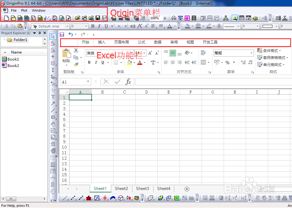Select the Rectangle drawing tool
The width and height of the screenshot is (292, 208).
pyautogui.click(x=53, y=117)
